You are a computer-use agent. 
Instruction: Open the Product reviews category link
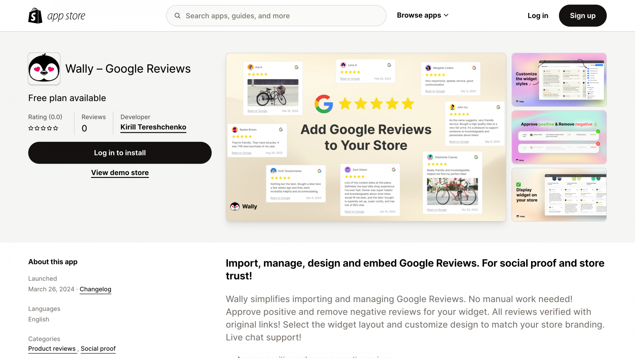pyautogui.click(x=52, y=348)
